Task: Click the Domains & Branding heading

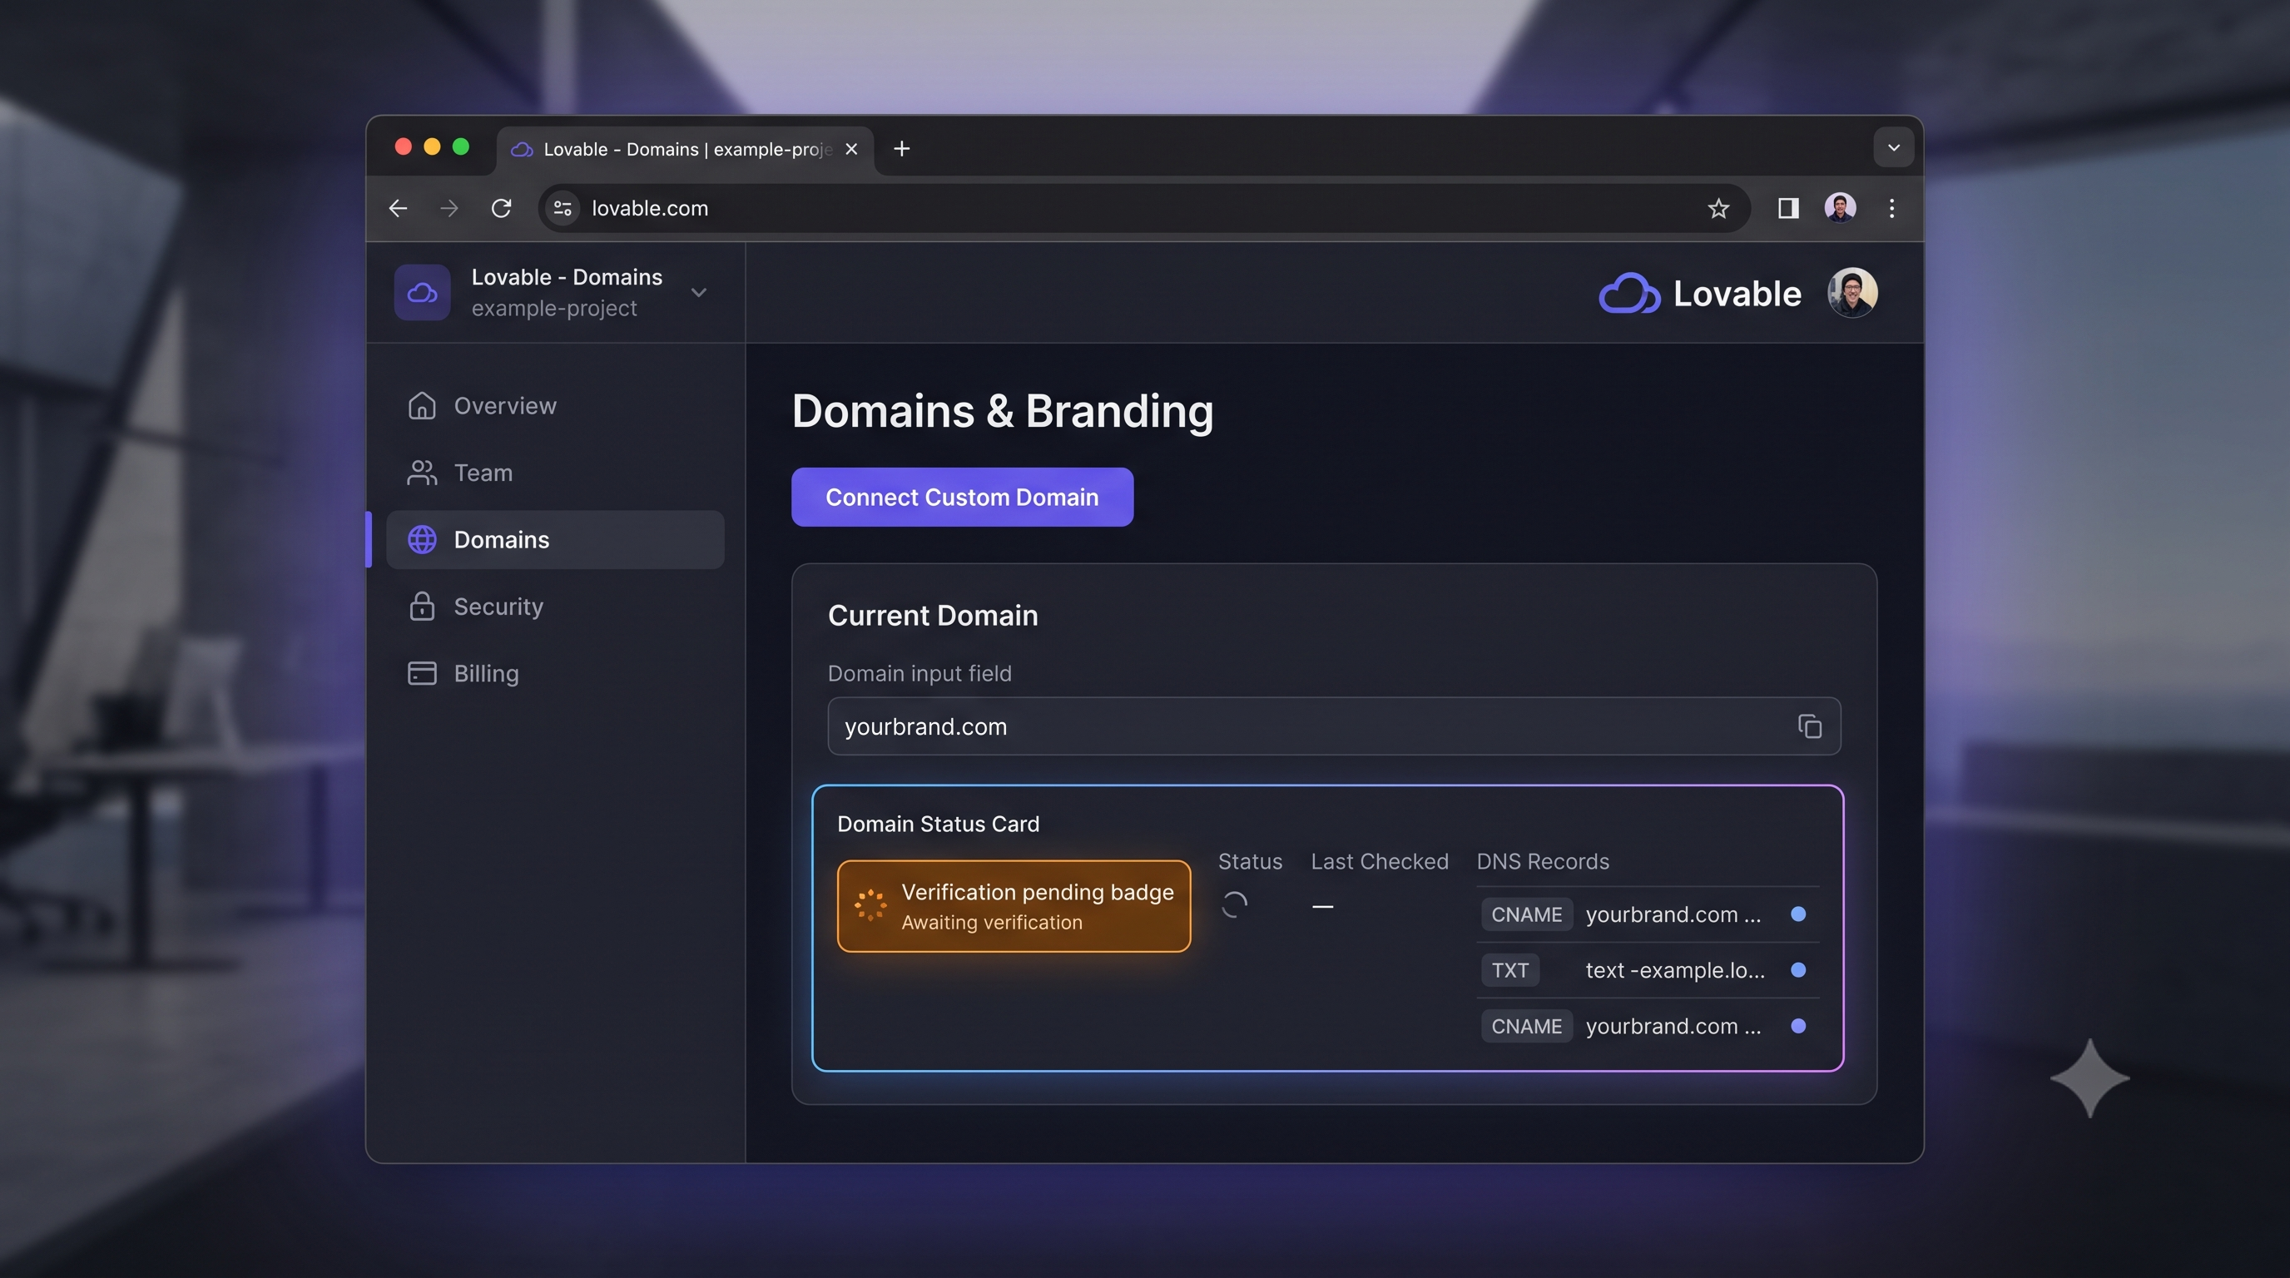Action: click(1002, 412)
